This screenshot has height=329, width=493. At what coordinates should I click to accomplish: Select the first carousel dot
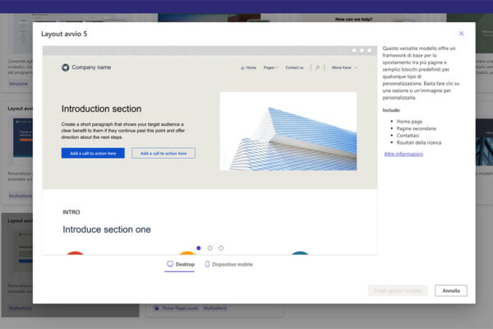[198, 248]
